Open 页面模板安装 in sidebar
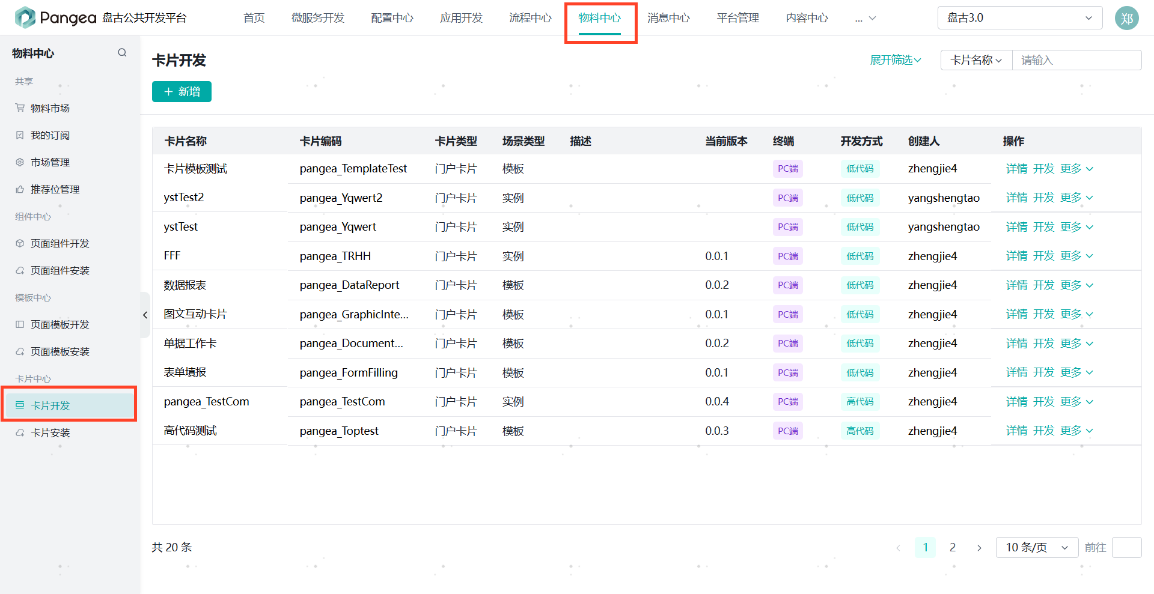The image size is (1154, 594). point(60,351)
